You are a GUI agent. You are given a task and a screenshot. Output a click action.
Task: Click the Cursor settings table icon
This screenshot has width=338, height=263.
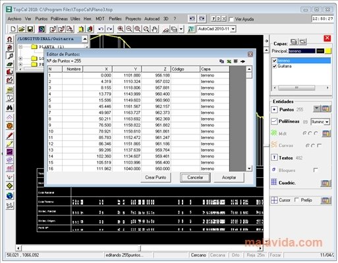(325, 200)
